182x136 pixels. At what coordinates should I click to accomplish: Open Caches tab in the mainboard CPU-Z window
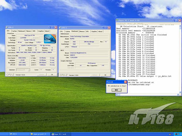(68, 32)
